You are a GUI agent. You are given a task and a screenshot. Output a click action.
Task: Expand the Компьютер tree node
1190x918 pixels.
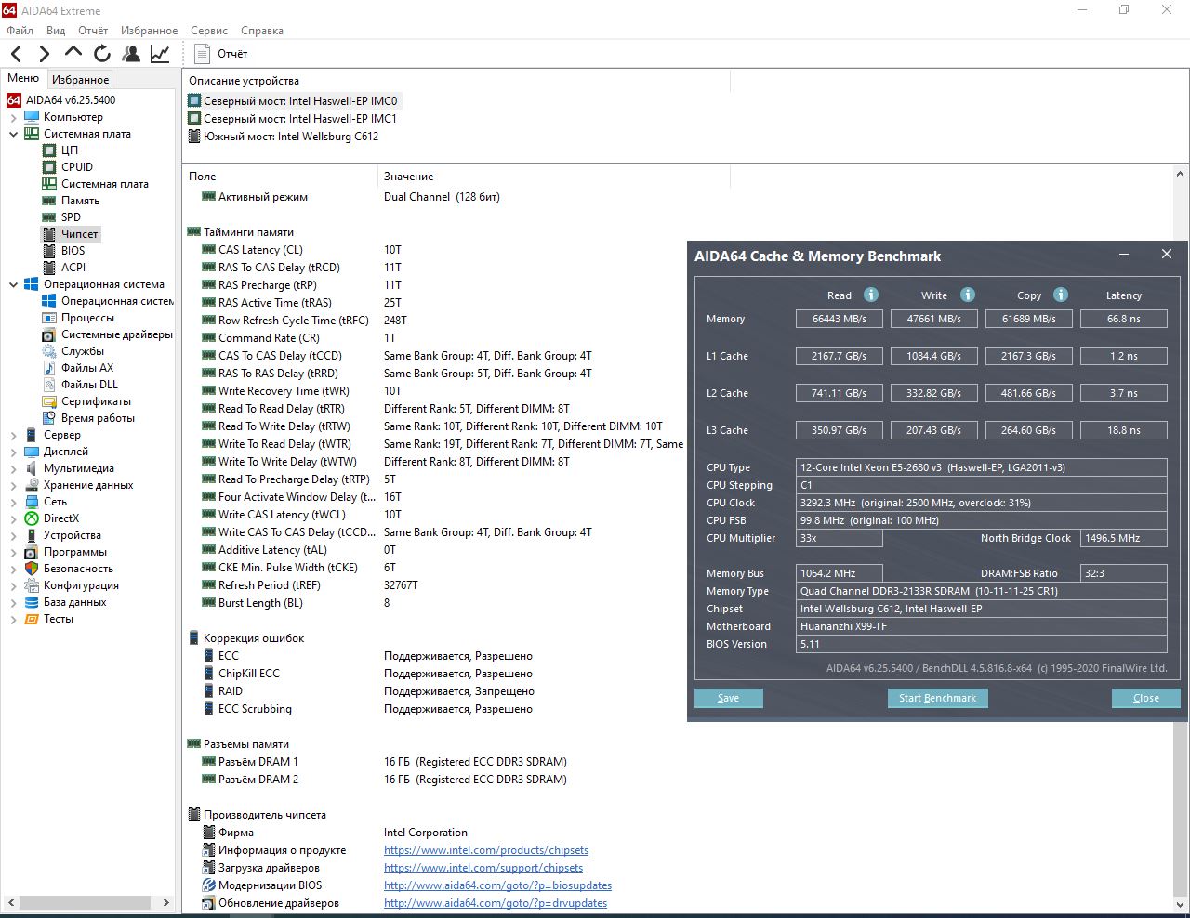coord(13,117)
